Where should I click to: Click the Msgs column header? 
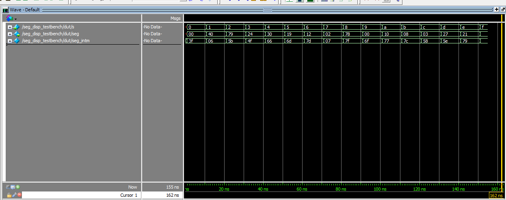point(175,19)
